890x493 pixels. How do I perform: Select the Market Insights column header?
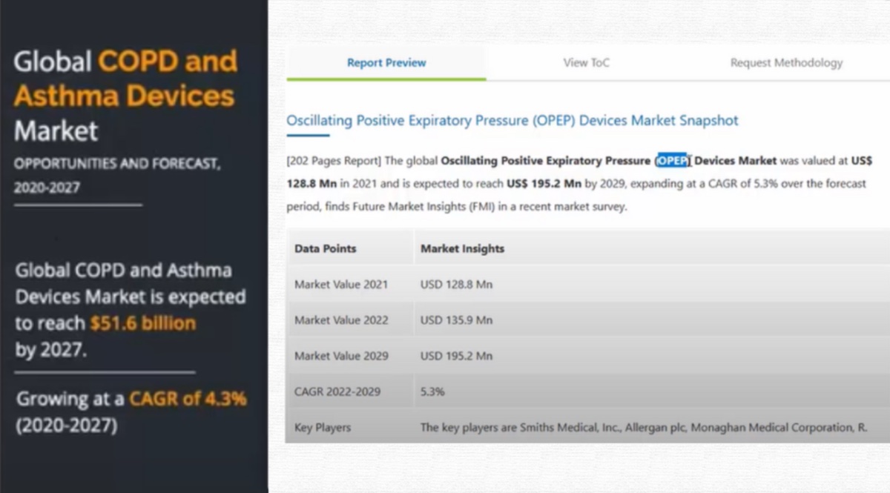pos(462,249)
